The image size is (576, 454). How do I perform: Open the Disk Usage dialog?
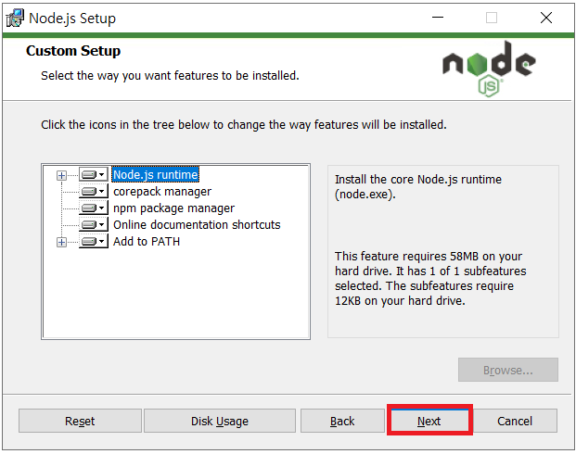pyautogui.click(x=220, y=421)
